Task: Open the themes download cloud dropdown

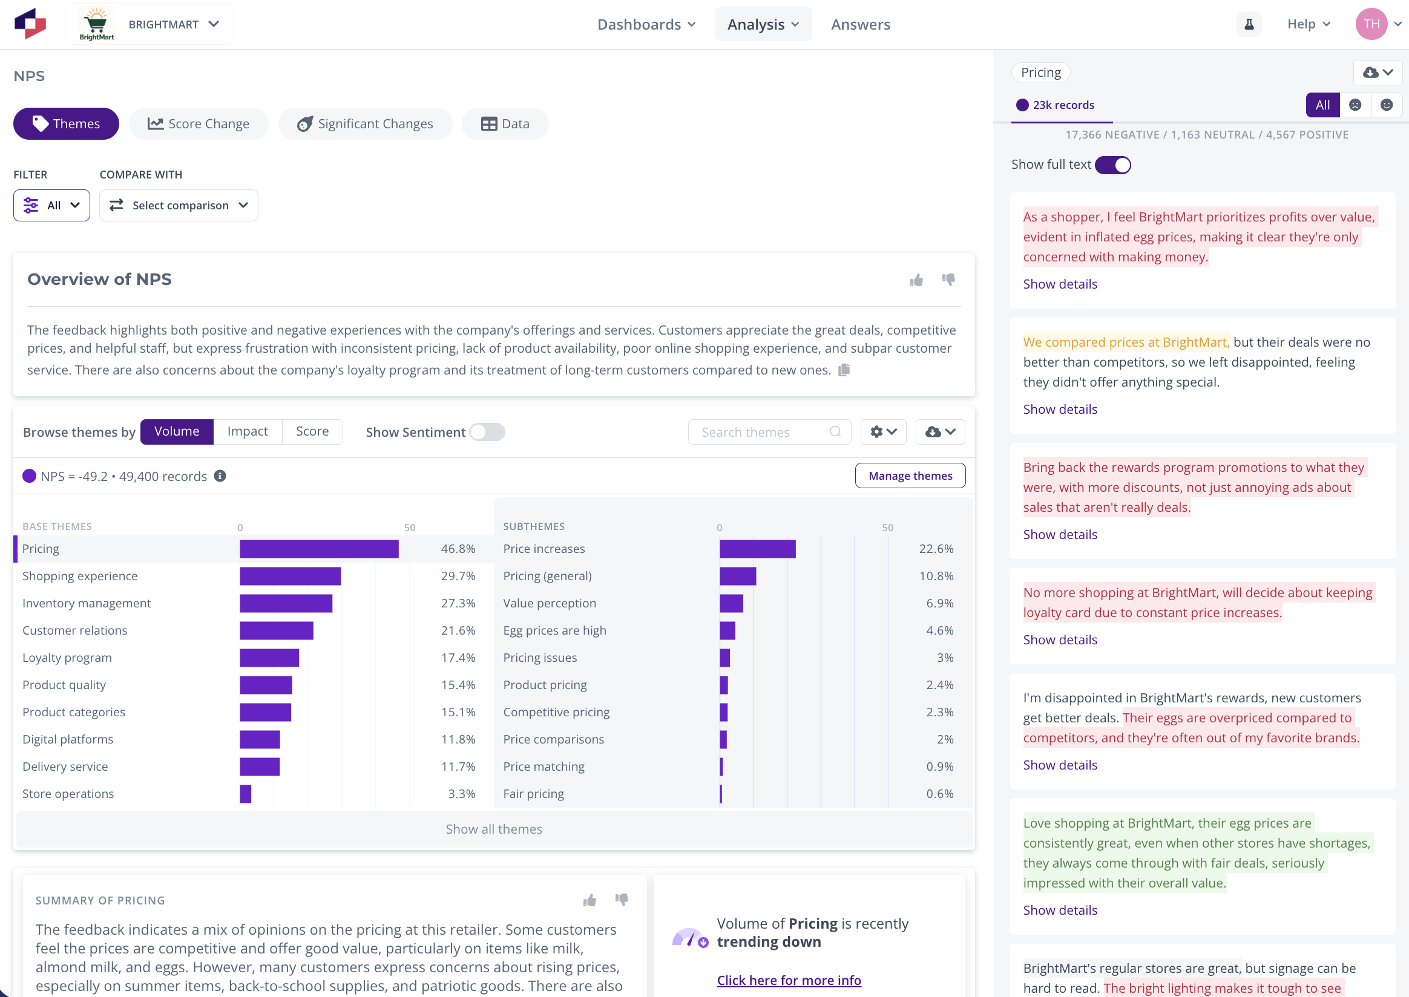Action: click(940, 431)
